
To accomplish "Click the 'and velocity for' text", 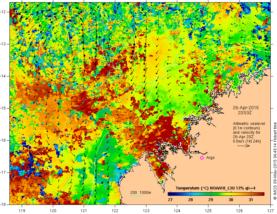I will 246,132.
